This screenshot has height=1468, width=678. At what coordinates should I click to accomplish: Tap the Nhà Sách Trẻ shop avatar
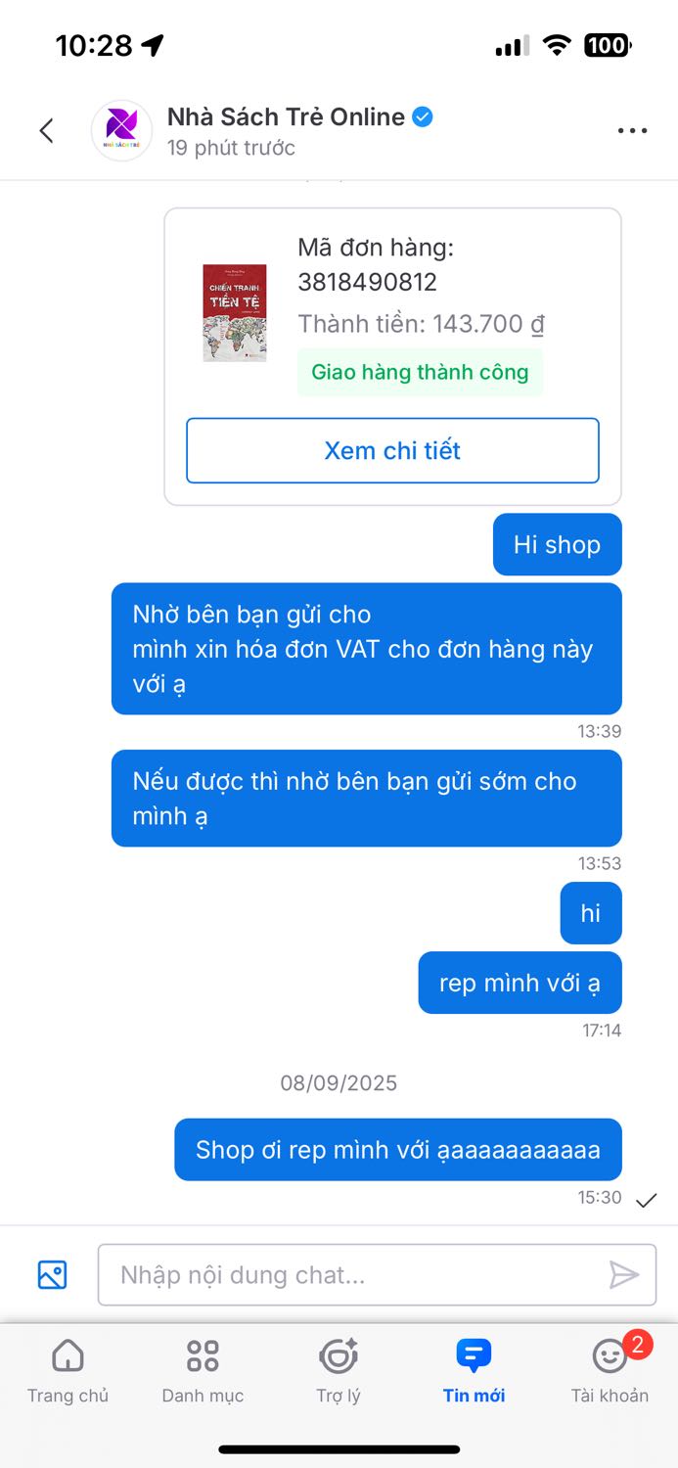point(121,130)
